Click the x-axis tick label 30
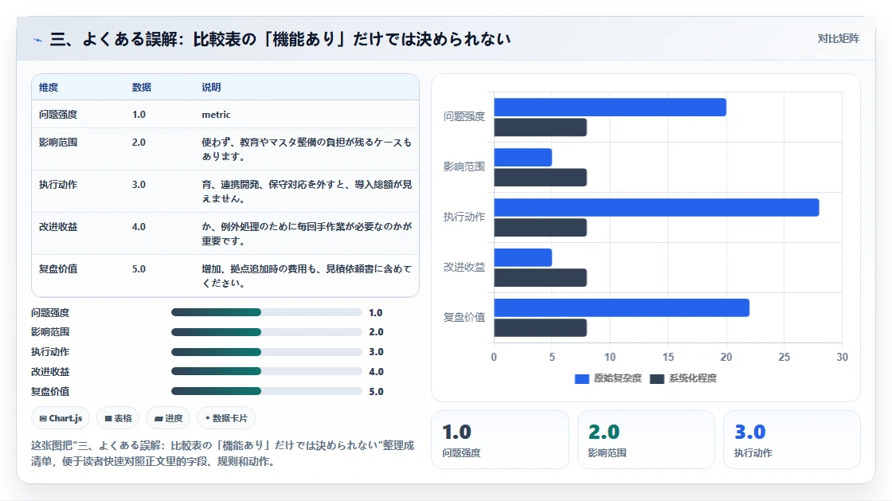Screen dimensions: 892x501 pyautogui.click(x=842, y=357)
